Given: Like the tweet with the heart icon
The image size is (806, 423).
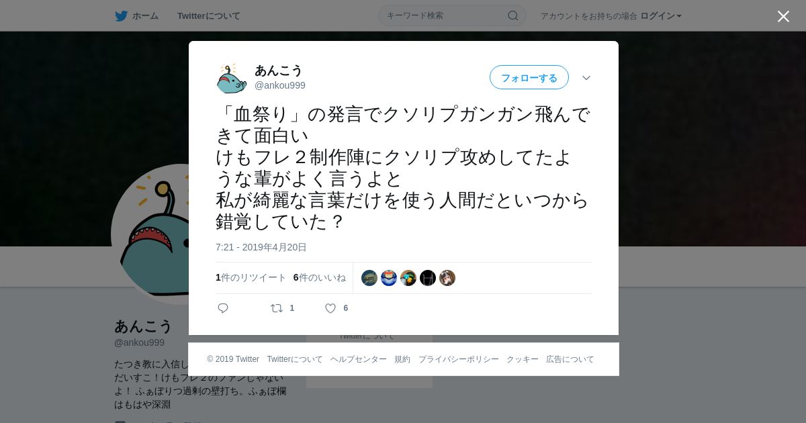Looking at the screenshot, I should pos(330,308).
